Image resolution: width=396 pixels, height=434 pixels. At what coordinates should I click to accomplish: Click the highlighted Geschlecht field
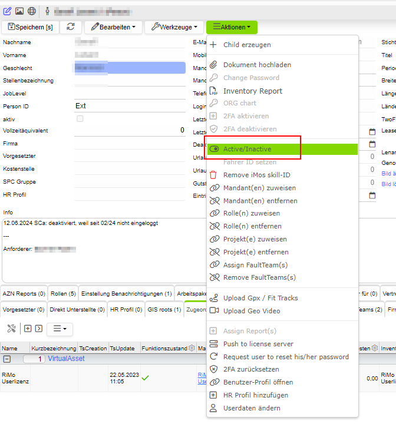130,68
